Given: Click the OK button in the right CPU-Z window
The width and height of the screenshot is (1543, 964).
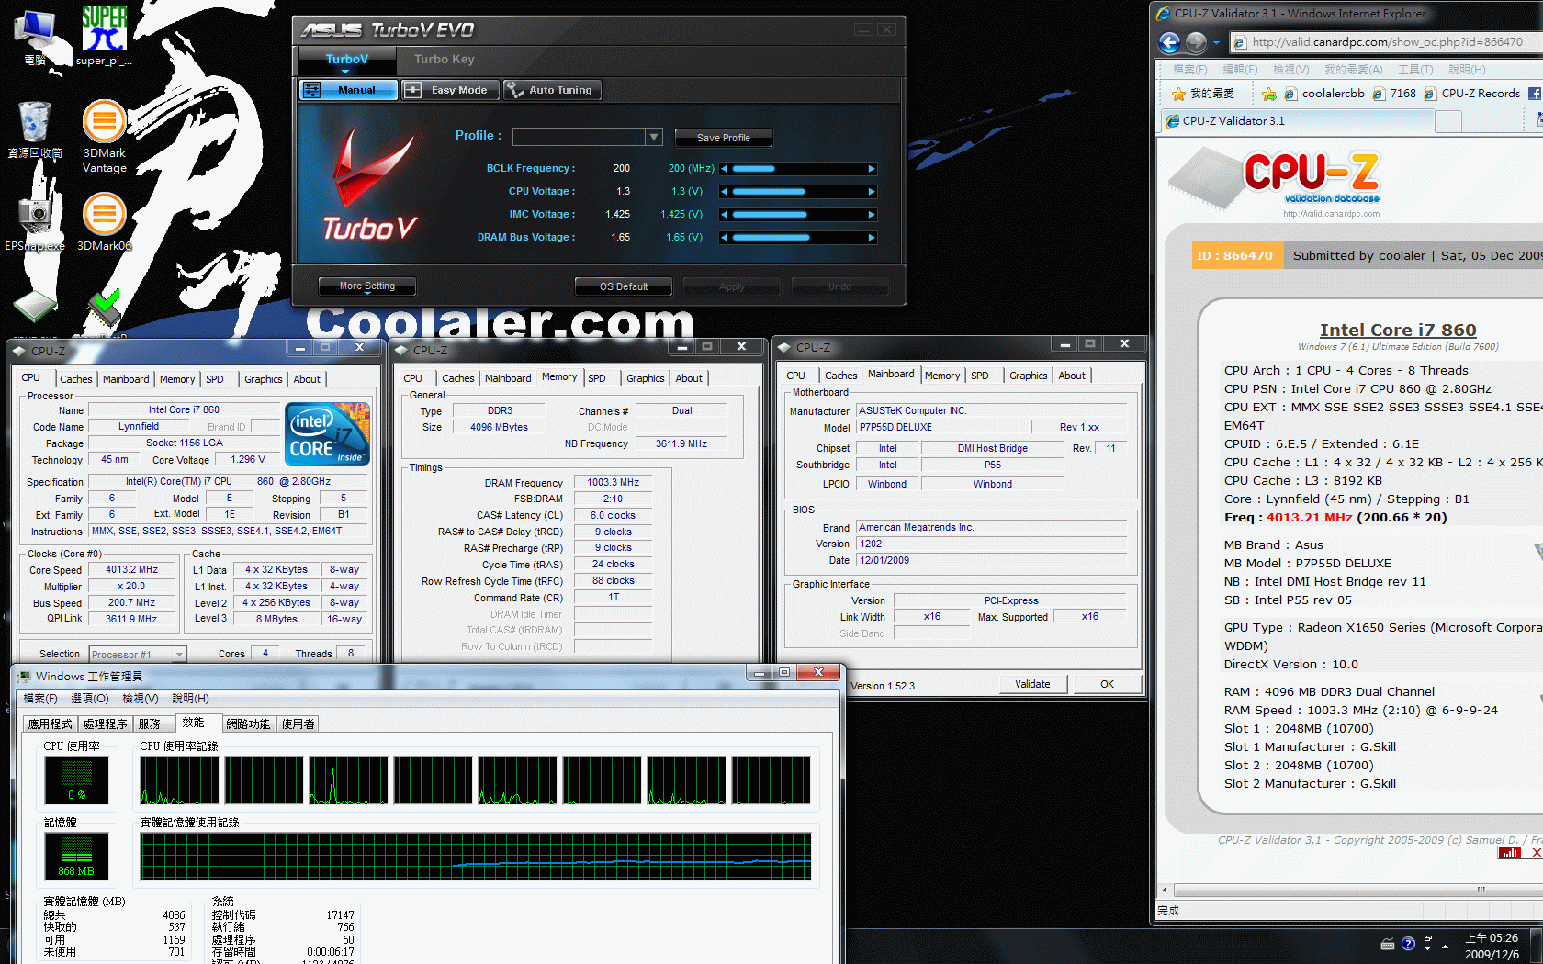Looking at the screenshot, I should coord(1107,684).
